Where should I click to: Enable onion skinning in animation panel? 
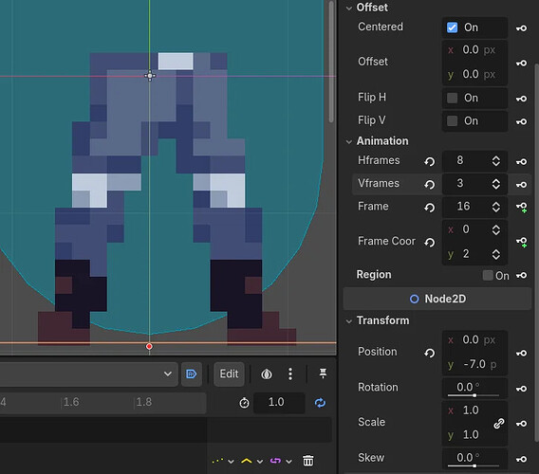(267, 374)
